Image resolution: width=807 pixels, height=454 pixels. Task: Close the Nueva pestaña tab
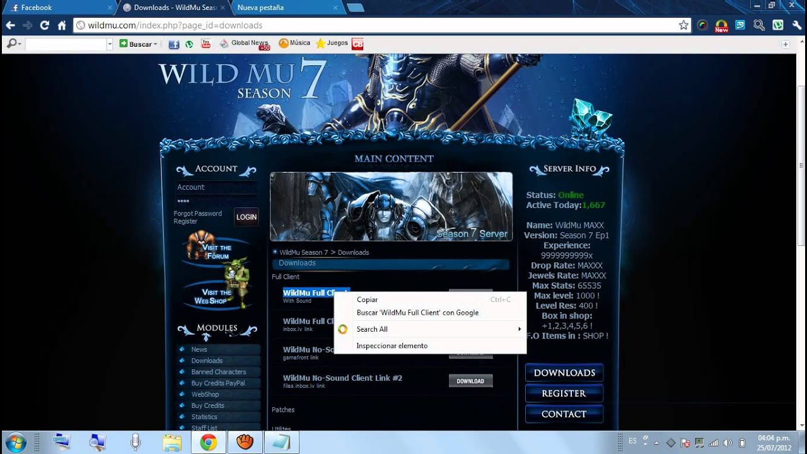(x=335, y=8)
